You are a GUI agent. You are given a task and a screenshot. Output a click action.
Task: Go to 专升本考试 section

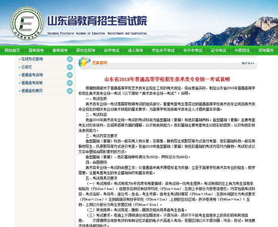tap(193, 50)
